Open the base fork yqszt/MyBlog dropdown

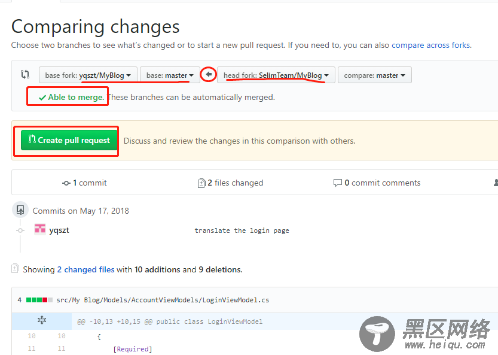88,75
